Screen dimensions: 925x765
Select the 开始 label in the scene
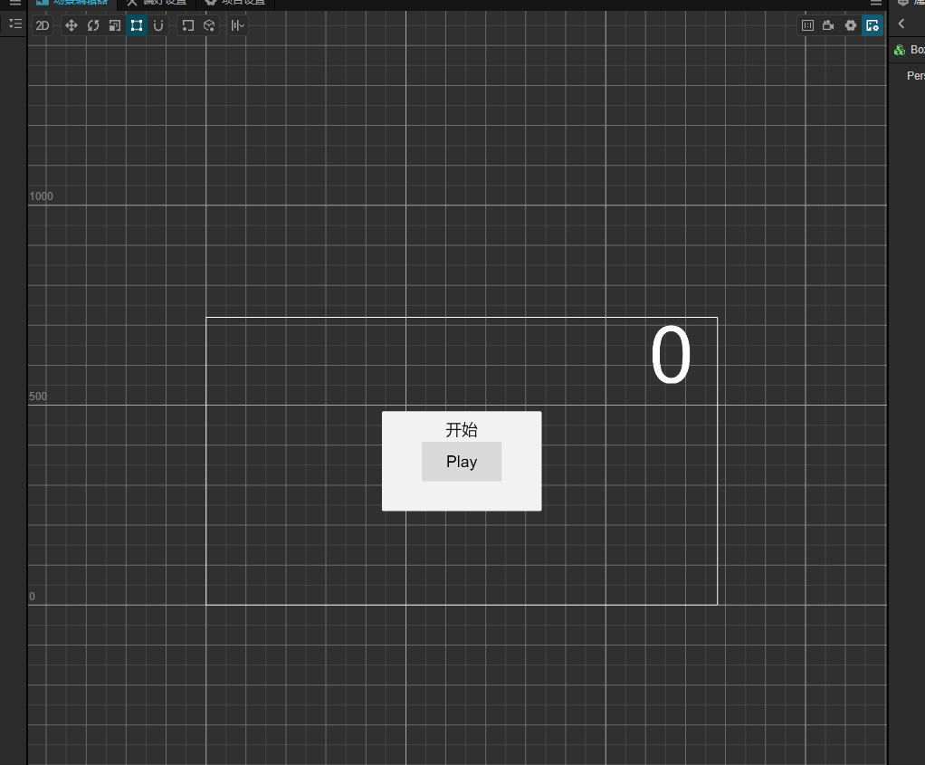click(x=462, y=430)
